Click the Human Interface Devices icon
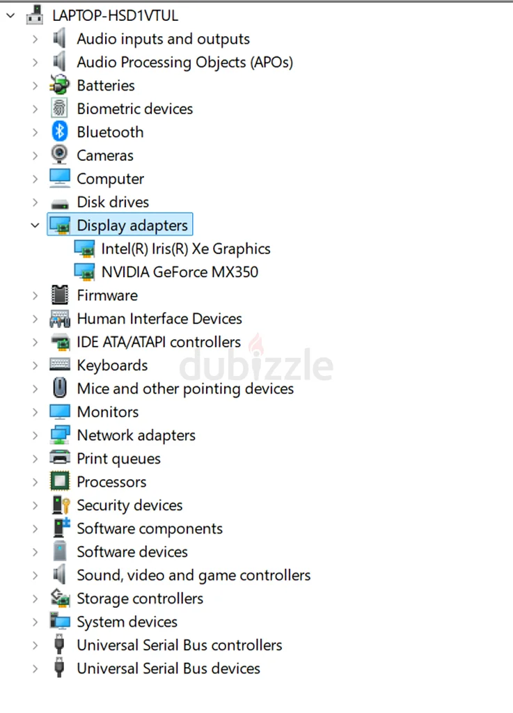The width and height of the screenshot is (513, 713). pyautogui.click(x=60, y=318)
